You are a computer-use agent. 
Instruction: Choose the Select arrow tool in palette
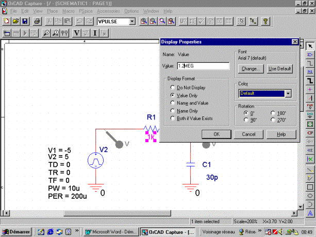coord(310,46)
